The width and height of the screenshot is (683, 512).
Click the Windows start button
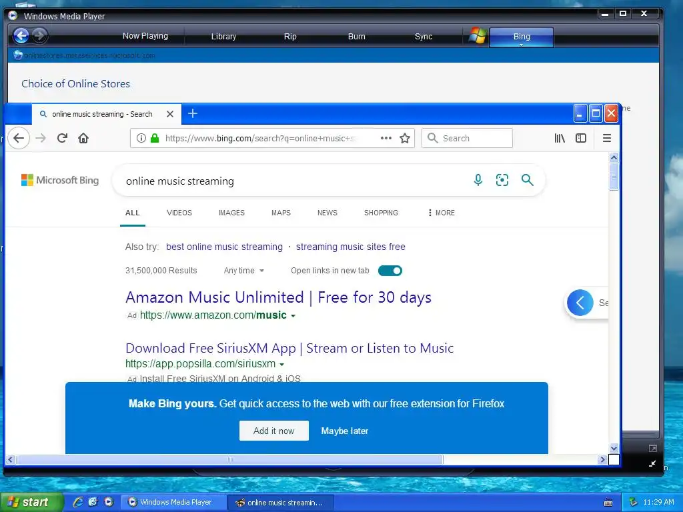click(x=32, y=502)
